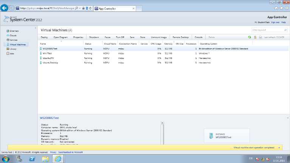Click the yellow columns icon beside the refresh icon
This screenshot has height=163, width=290.
tap(255, 37)
